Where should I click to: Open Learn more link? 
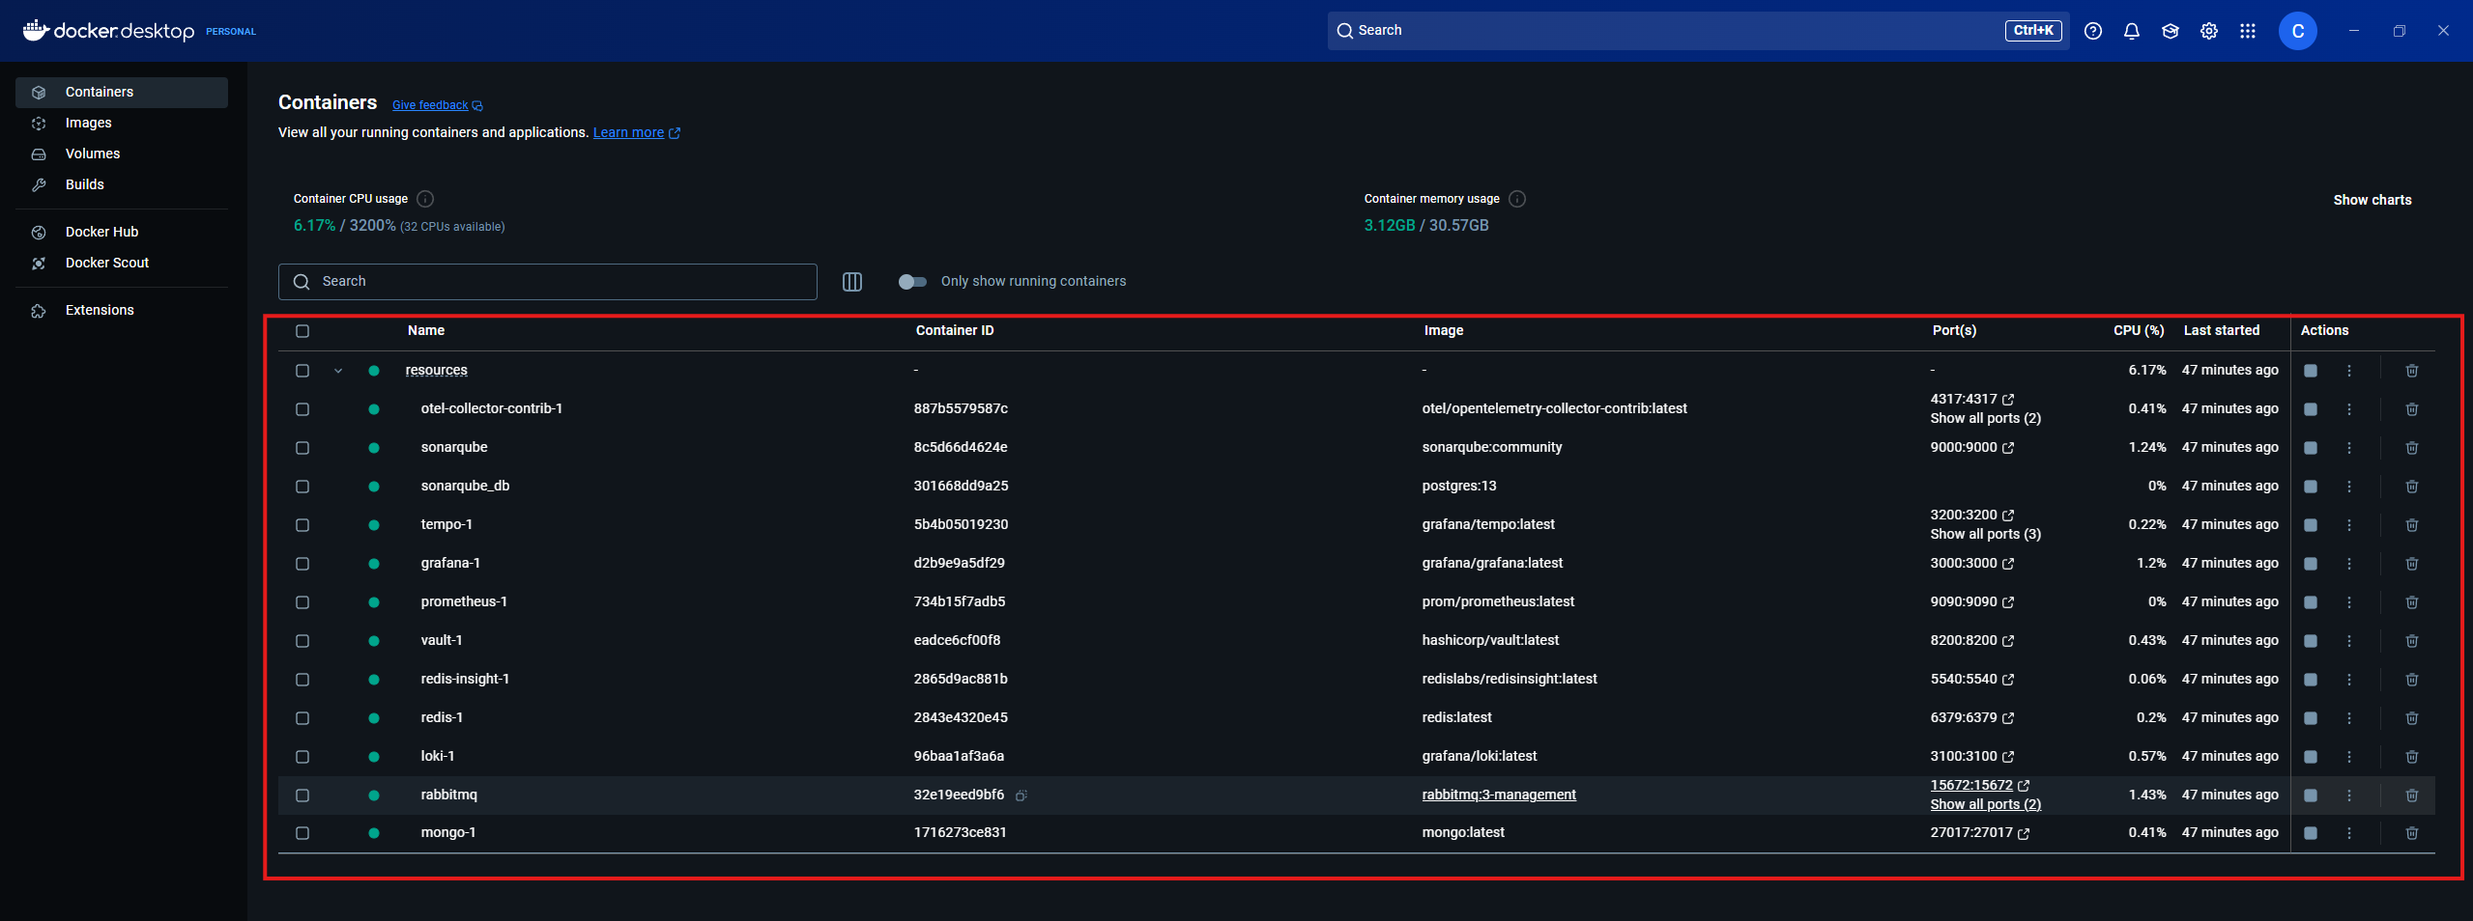636,133
